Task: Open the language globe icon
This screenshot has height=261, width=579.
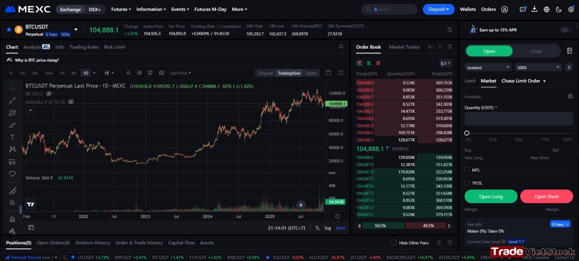Action: pos(547,9)
